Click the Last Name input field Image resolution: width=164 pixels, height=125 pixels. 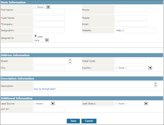(x=49, y=18)
